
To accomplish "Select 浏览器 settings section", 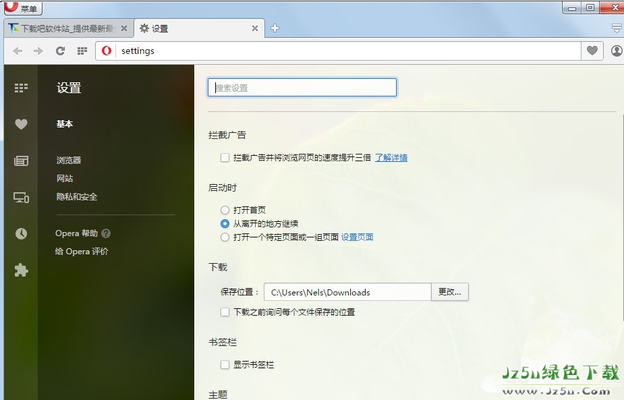I will tap(68, 160).
